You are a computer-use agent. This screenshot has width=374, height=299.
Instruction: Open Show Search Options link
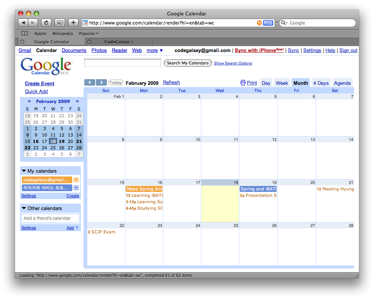point(233,63)
